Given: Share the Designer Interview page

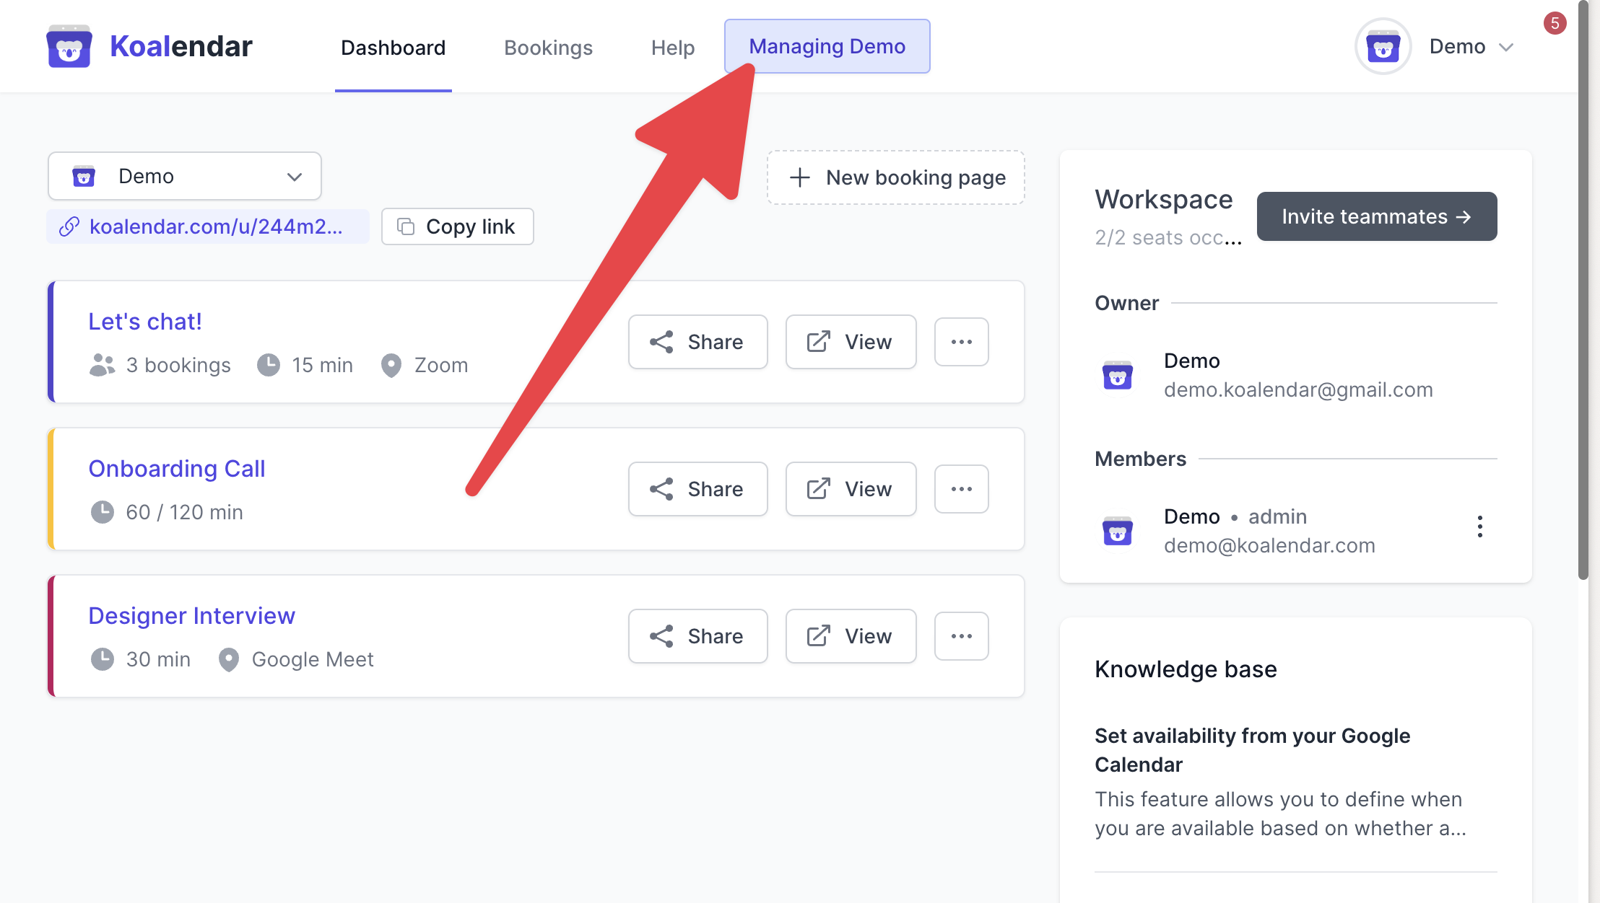Looking at the screenshot, I should (697, 636).
